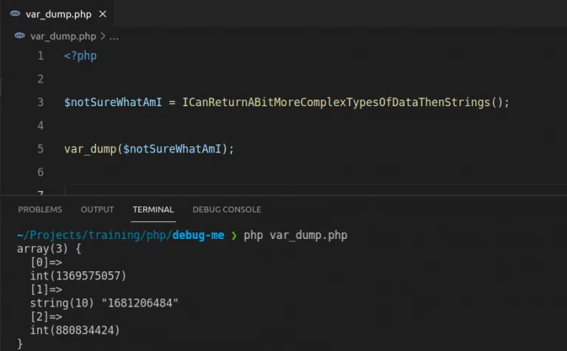
Task: Click the PHP icon in the breadcrumb bar
Action: point(19,35)
